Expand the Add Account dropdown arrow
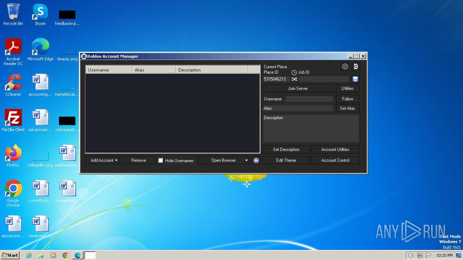This screenshot has width=463, height=260. [116, 160]
